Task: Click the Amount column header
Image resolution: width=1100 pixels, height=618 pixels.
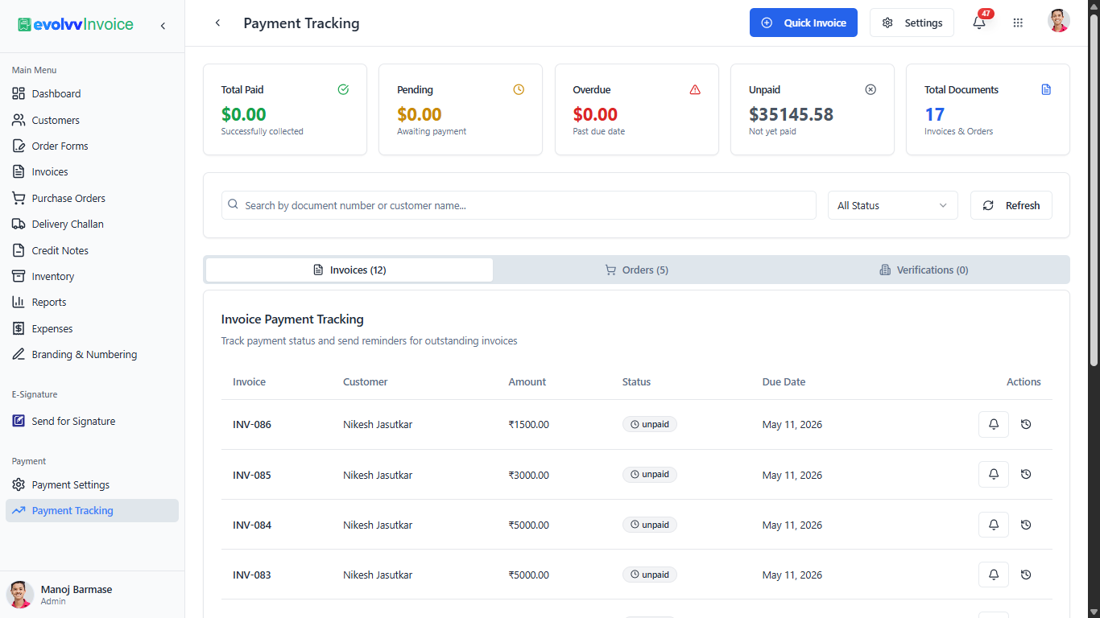Action: tap(527, 381)
